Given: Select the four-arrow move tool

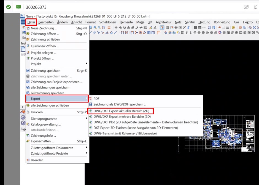Looking at the screenshot, I should (116, 27).
